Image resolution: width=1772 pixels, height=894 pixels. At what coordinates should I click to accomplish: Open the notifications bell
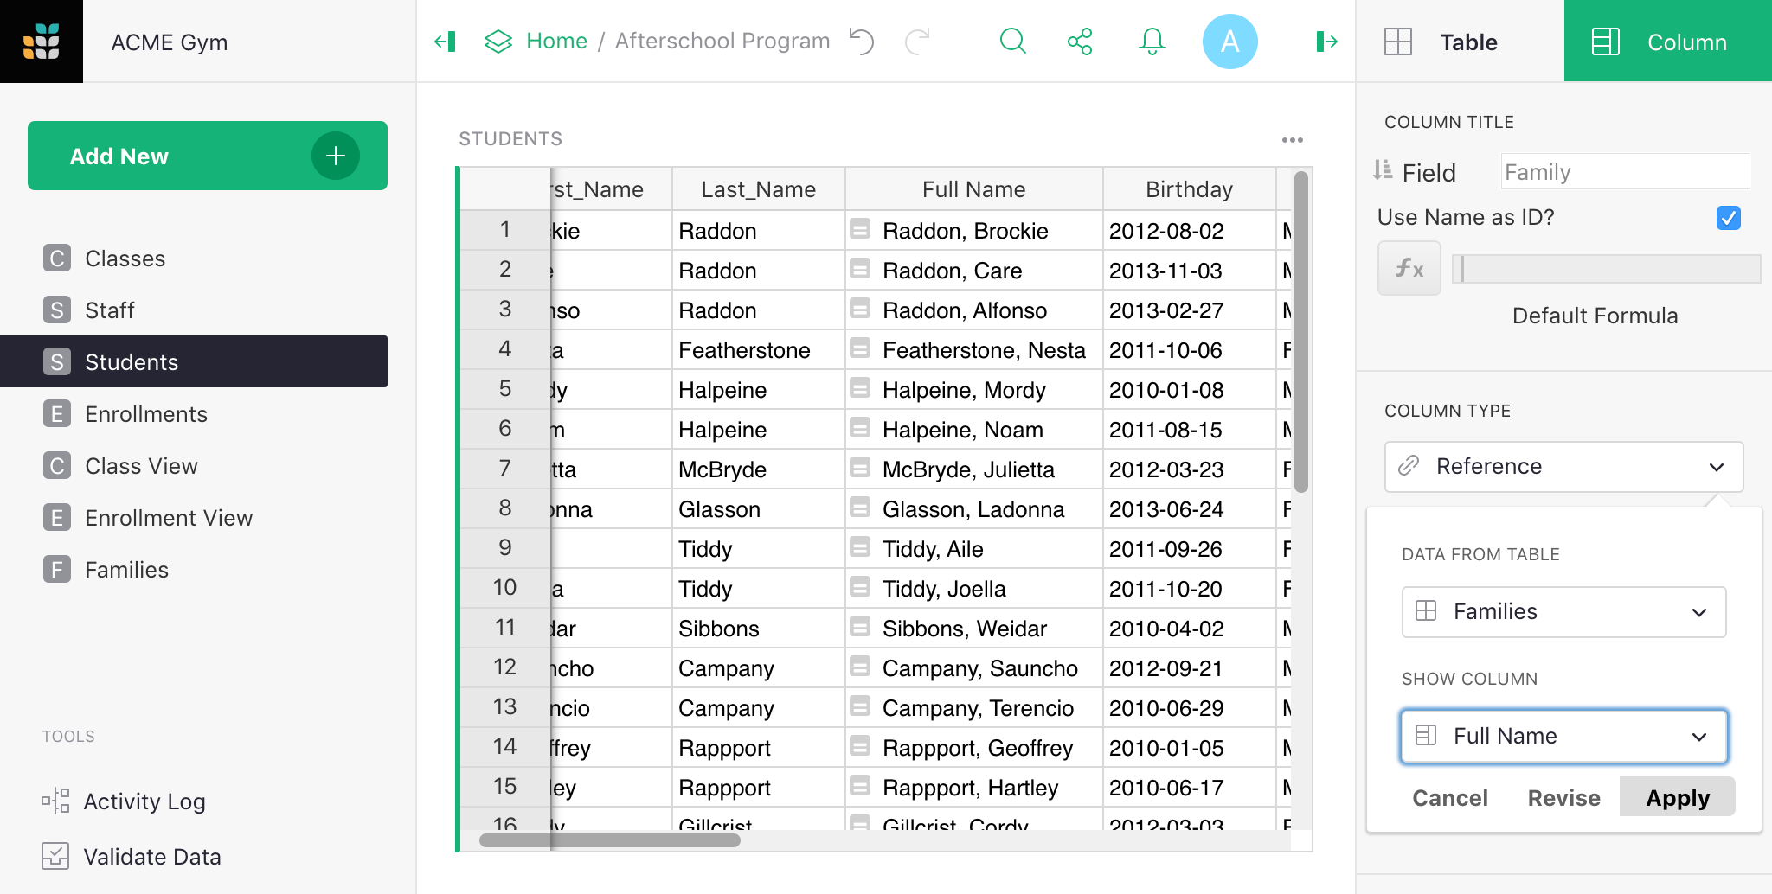point(1152,41)
